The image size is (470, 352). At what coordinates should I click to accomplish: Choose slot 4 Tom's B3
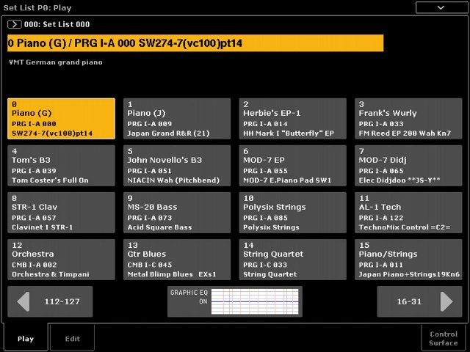(62, 166)
